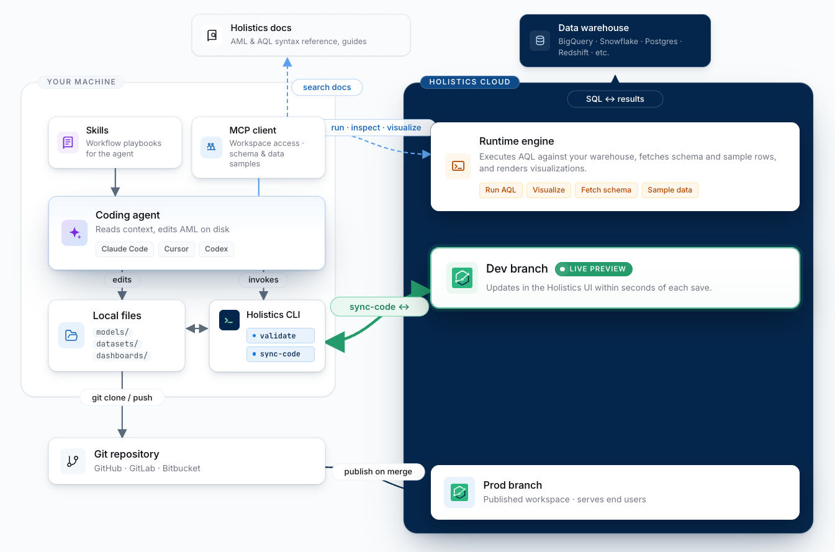Select the "Fetch schema" chip
This screenshot has width=835, height=552.
click(x=606, y=190)
